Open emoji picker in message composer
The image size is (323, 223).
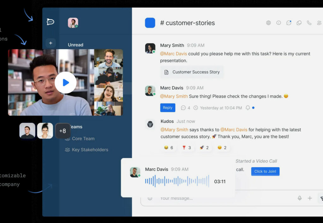(150, 198)
